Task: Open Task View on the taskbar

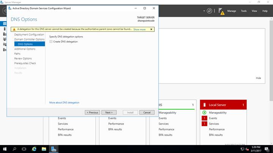Action: [x=24, y=149]
